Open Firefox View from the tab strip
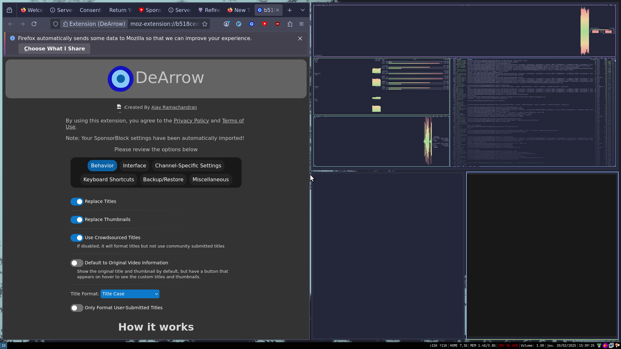Screen dimensions: 621x349 point(9,10)
